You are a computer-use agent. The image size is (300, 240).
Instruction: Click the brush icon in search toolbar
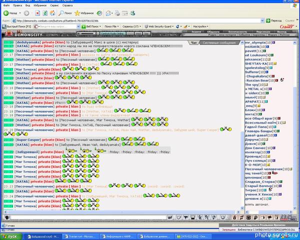185,26
